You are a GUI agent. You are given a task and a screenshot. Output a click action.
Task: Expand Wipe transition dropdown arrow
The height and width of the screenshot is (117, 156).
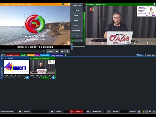point(82,25)
